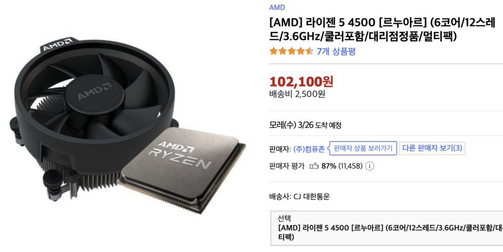Viewport: 503px width, 252px height.
Task: Click the orange star rating icons
Action: (x=291, y=51)
